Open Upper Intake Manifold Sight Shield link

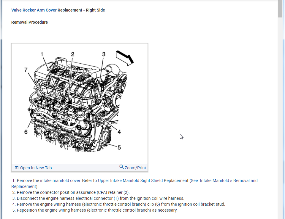pos(130,181)
